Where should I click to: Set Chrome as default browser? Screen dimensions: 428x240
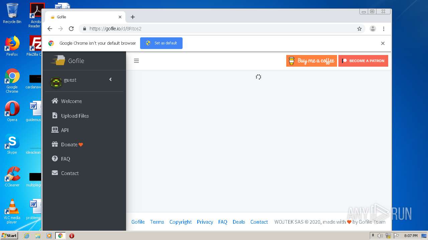coord(161,43)
